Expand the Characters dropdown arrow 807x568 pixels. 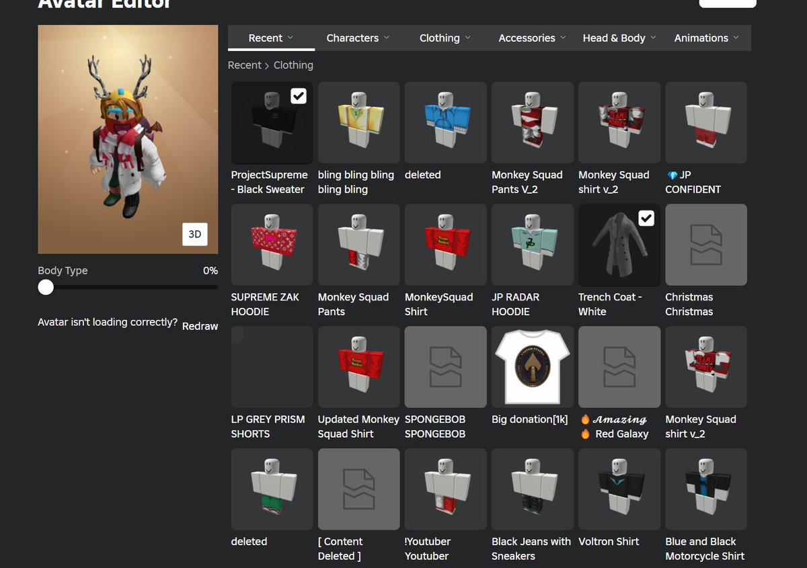coord(387,38)
